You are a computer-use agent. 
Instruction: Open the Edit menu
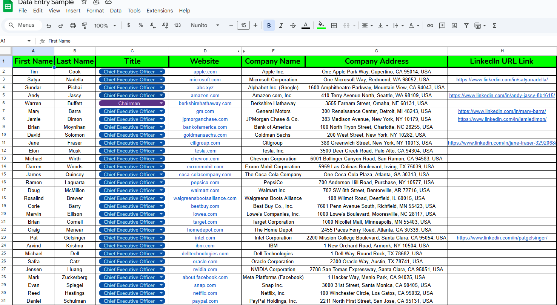38,11
